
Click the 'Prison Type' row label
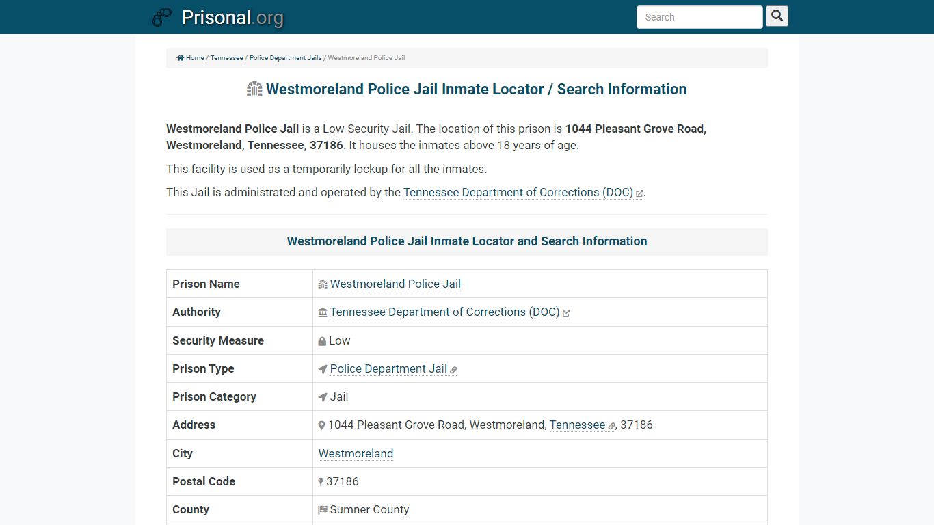click(x=203, y=368)
